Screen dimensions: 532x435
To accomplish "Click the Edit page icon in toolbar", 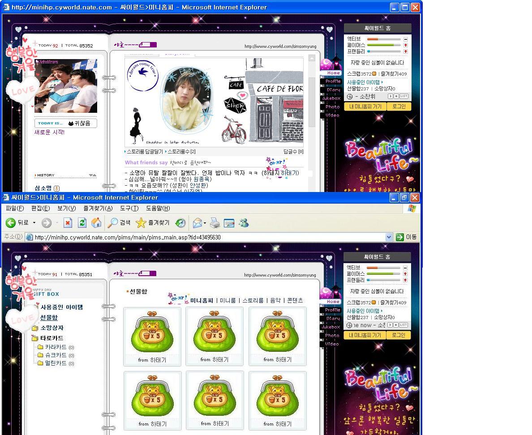I will click(x=229, y=223).
